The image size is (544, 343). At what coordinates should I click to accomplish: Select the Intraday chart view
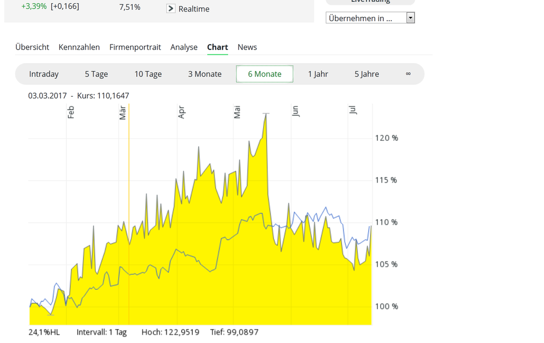(44, 73)
